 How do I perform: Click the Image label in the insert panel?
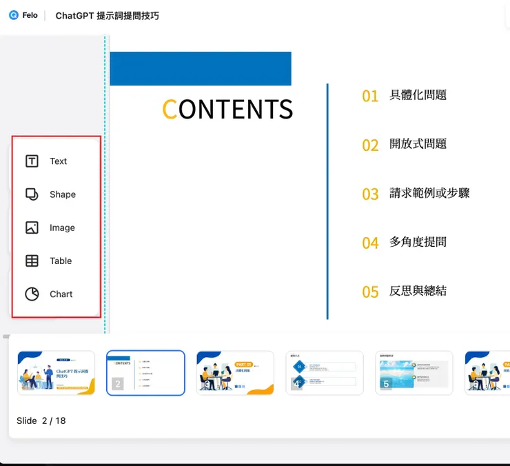62,227
